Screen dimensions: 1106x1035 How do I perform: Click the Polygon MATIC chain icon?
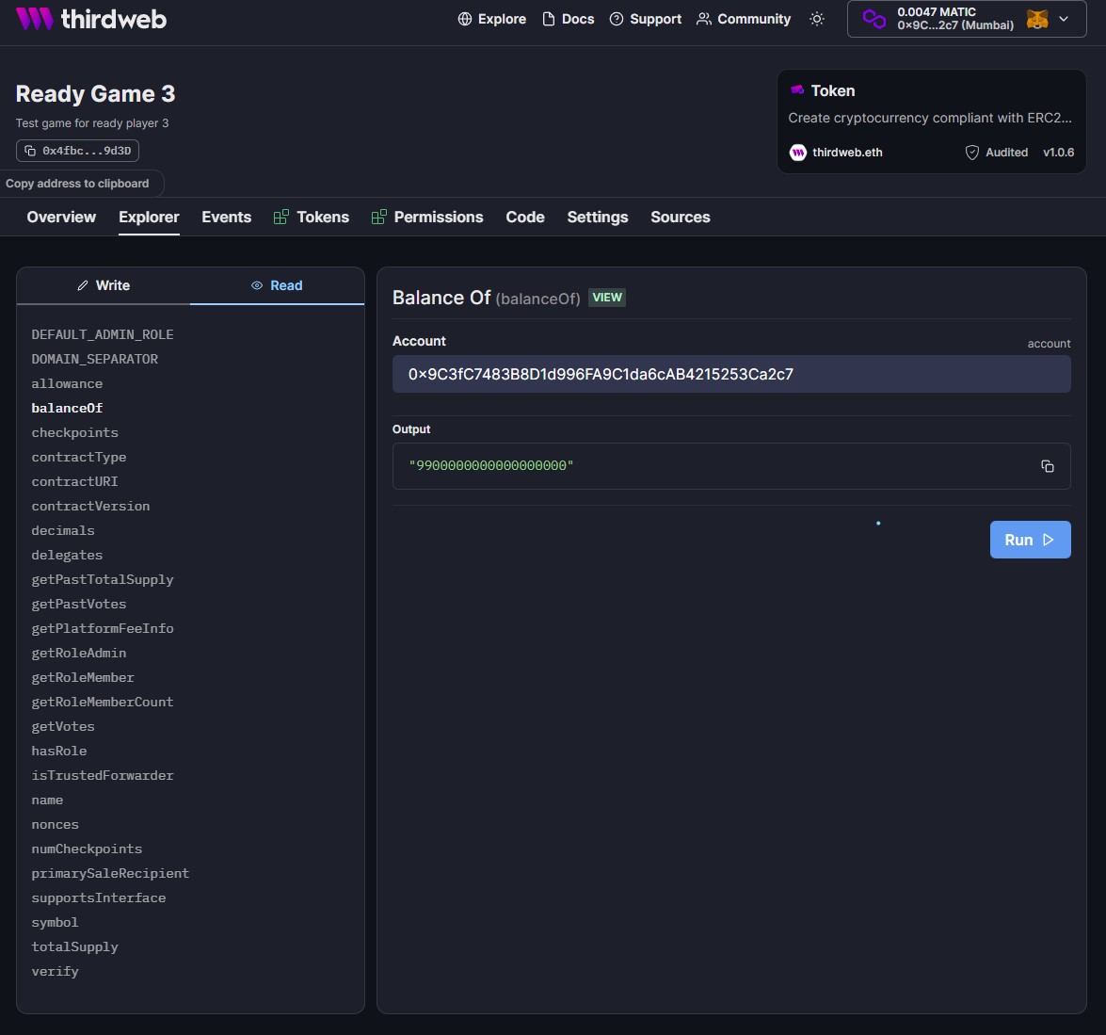point(874,19)
